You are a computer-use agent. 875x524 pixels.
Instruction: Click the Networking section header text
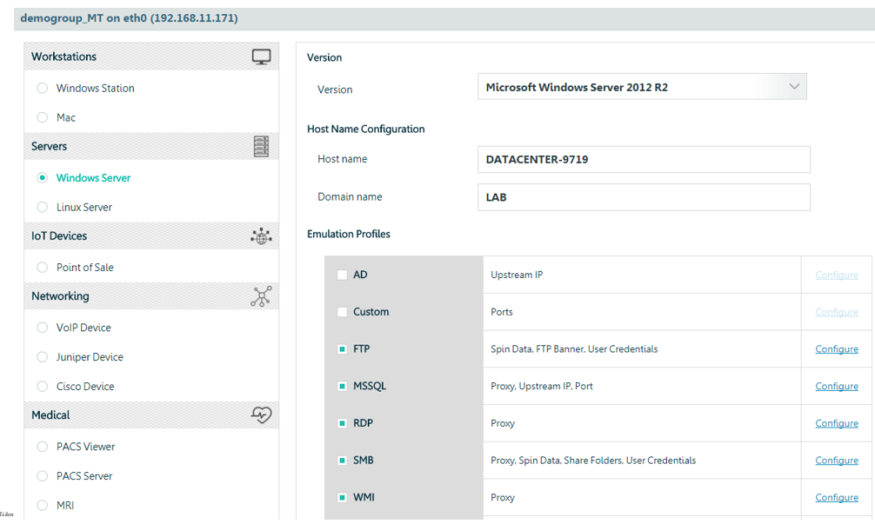click(60, 296)
